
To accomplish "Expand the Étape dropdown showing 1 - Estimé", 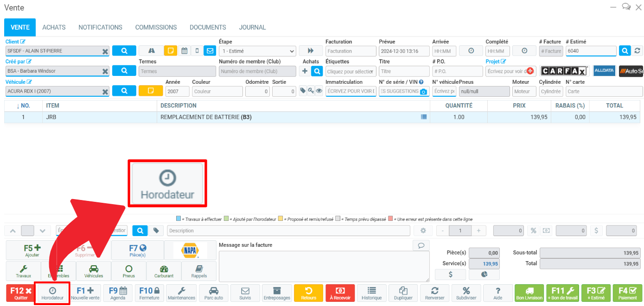I will (257, 51).
